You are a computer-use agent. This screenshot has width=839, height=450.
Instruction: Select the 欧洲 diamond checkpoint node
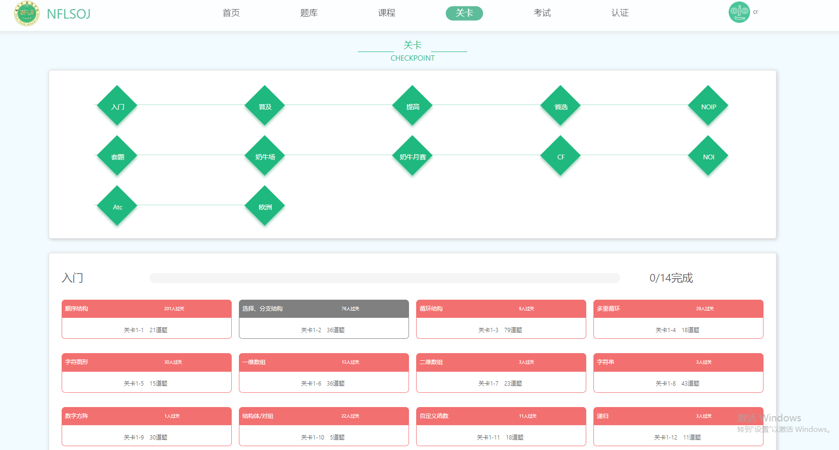[265, 206]
